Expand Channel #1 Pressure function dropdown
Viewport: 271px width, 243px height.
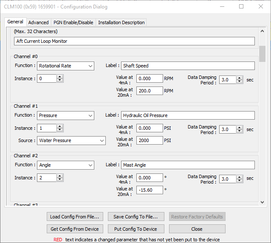tap(65, 115)
